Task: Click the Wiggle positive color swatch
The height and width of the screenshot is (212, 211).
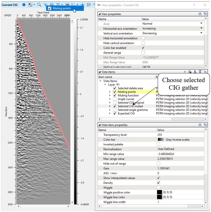Action: [x=160, y=192]
